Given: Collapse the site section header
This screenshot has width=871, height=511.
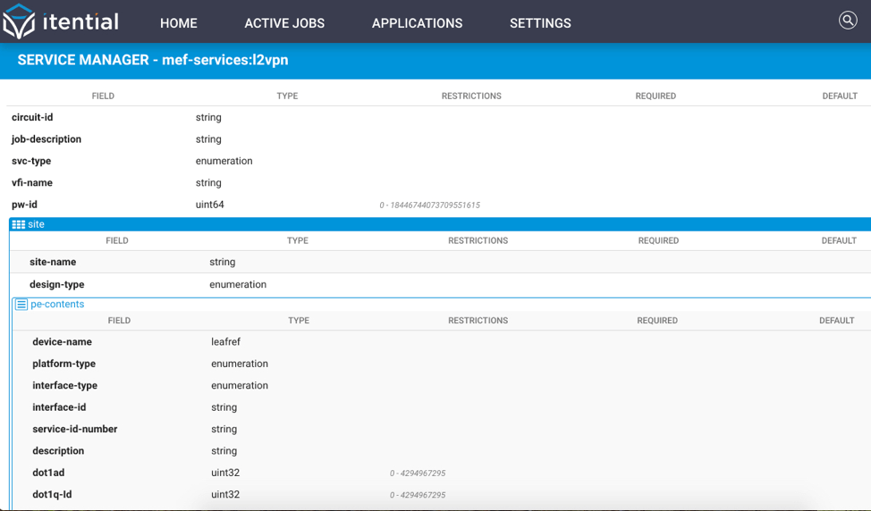Looking at the screenshot, I should click(440, 225).
